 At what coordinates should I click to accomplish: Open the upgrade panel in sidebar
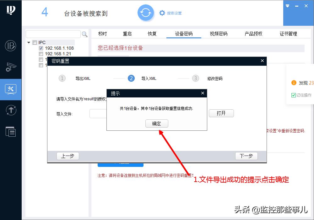11,110
